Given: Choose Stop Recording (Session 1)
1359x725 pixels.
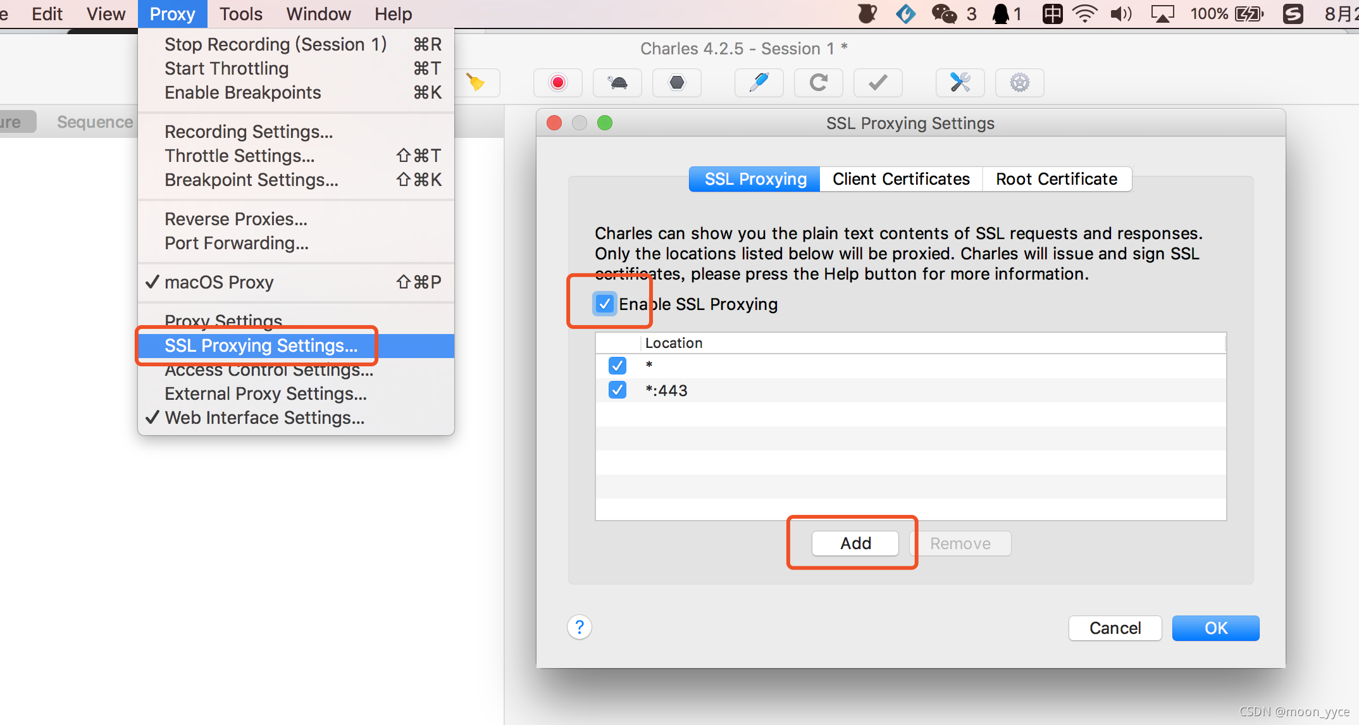Looking at the screenshot, I should [296, 44].
